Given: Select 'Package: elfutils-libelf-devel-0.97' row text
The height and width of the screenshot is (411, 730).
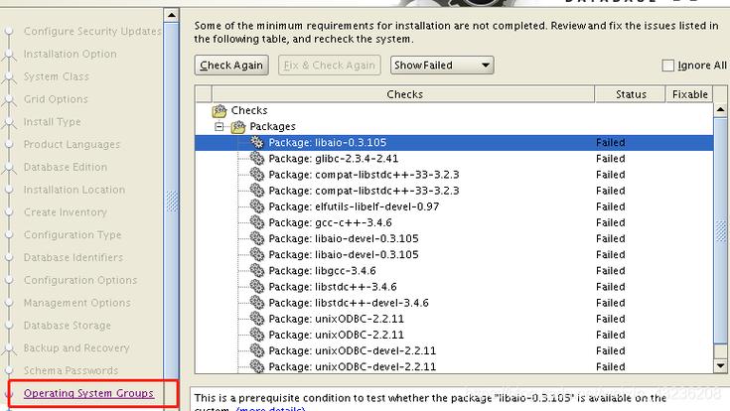Looking at the screenshot, I should click(x=354, y=206).
